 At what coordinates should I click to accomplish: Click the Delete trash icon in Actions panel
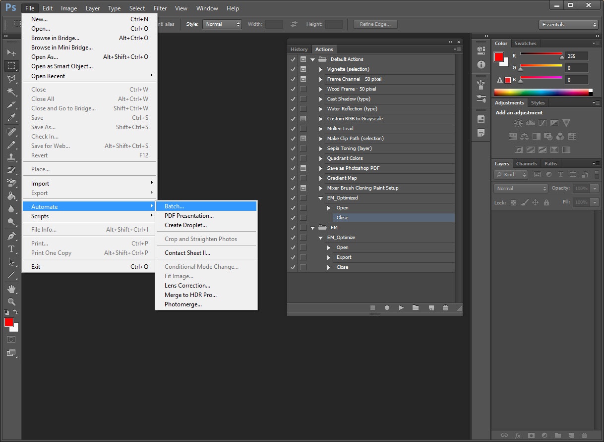click(x=445, y=307)
